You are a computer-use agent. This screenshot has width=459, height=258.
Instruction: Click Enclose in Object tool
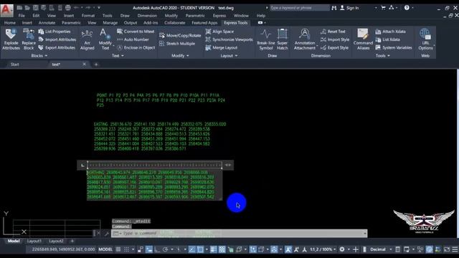tap(136, 47)
